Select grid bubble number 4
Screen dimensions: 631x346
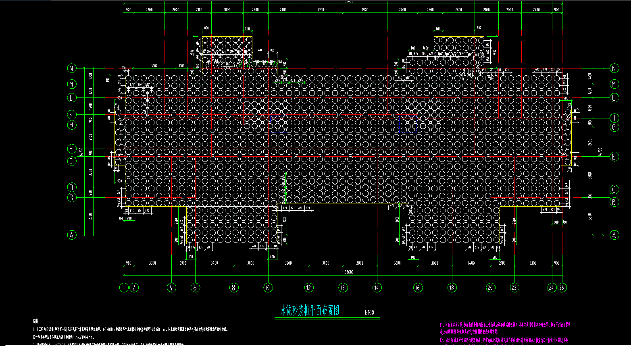[x=171, y=288]
